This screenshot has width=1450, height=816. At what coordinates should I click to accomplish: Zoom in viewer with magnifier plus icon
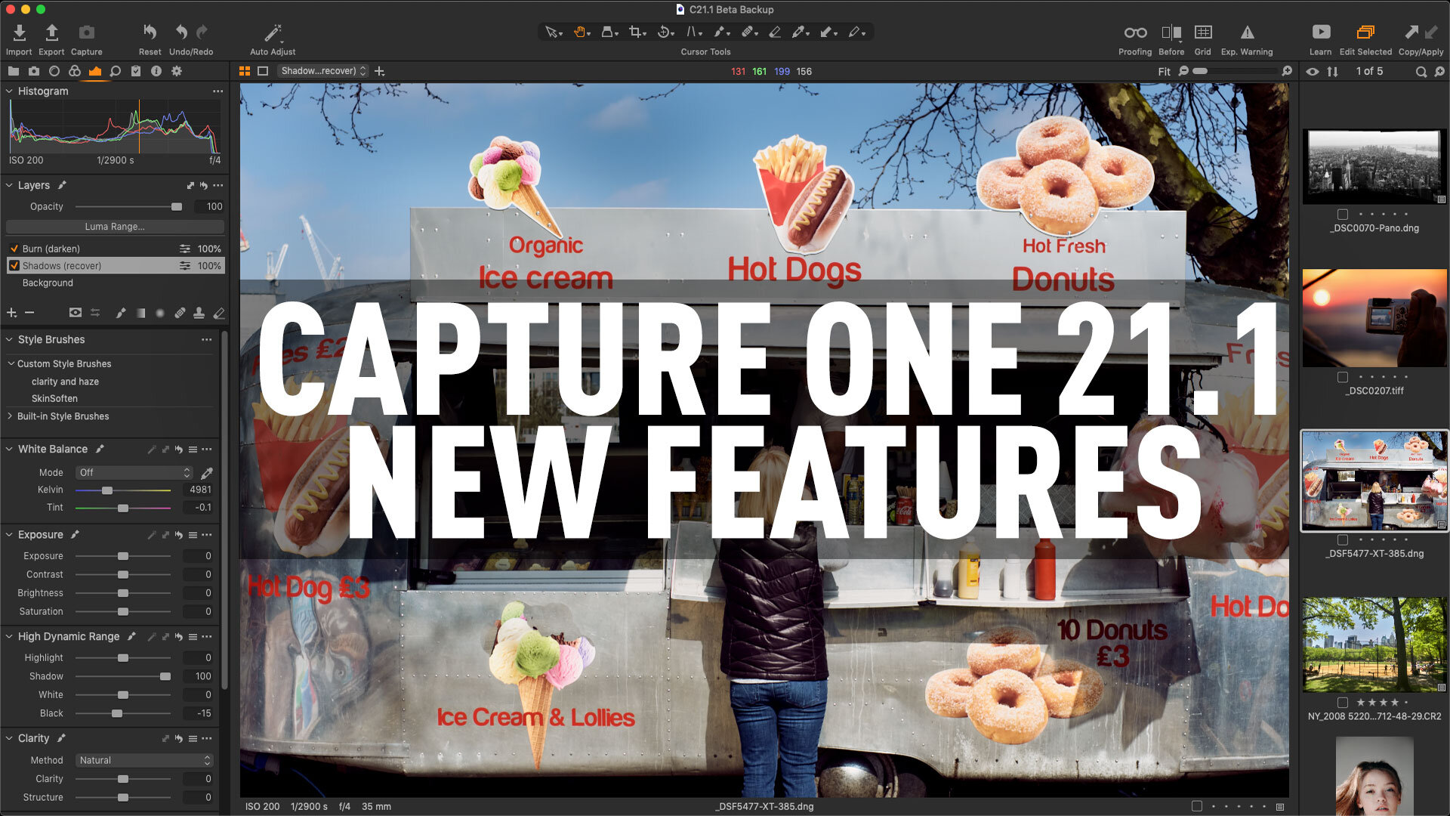(1287, 71)
